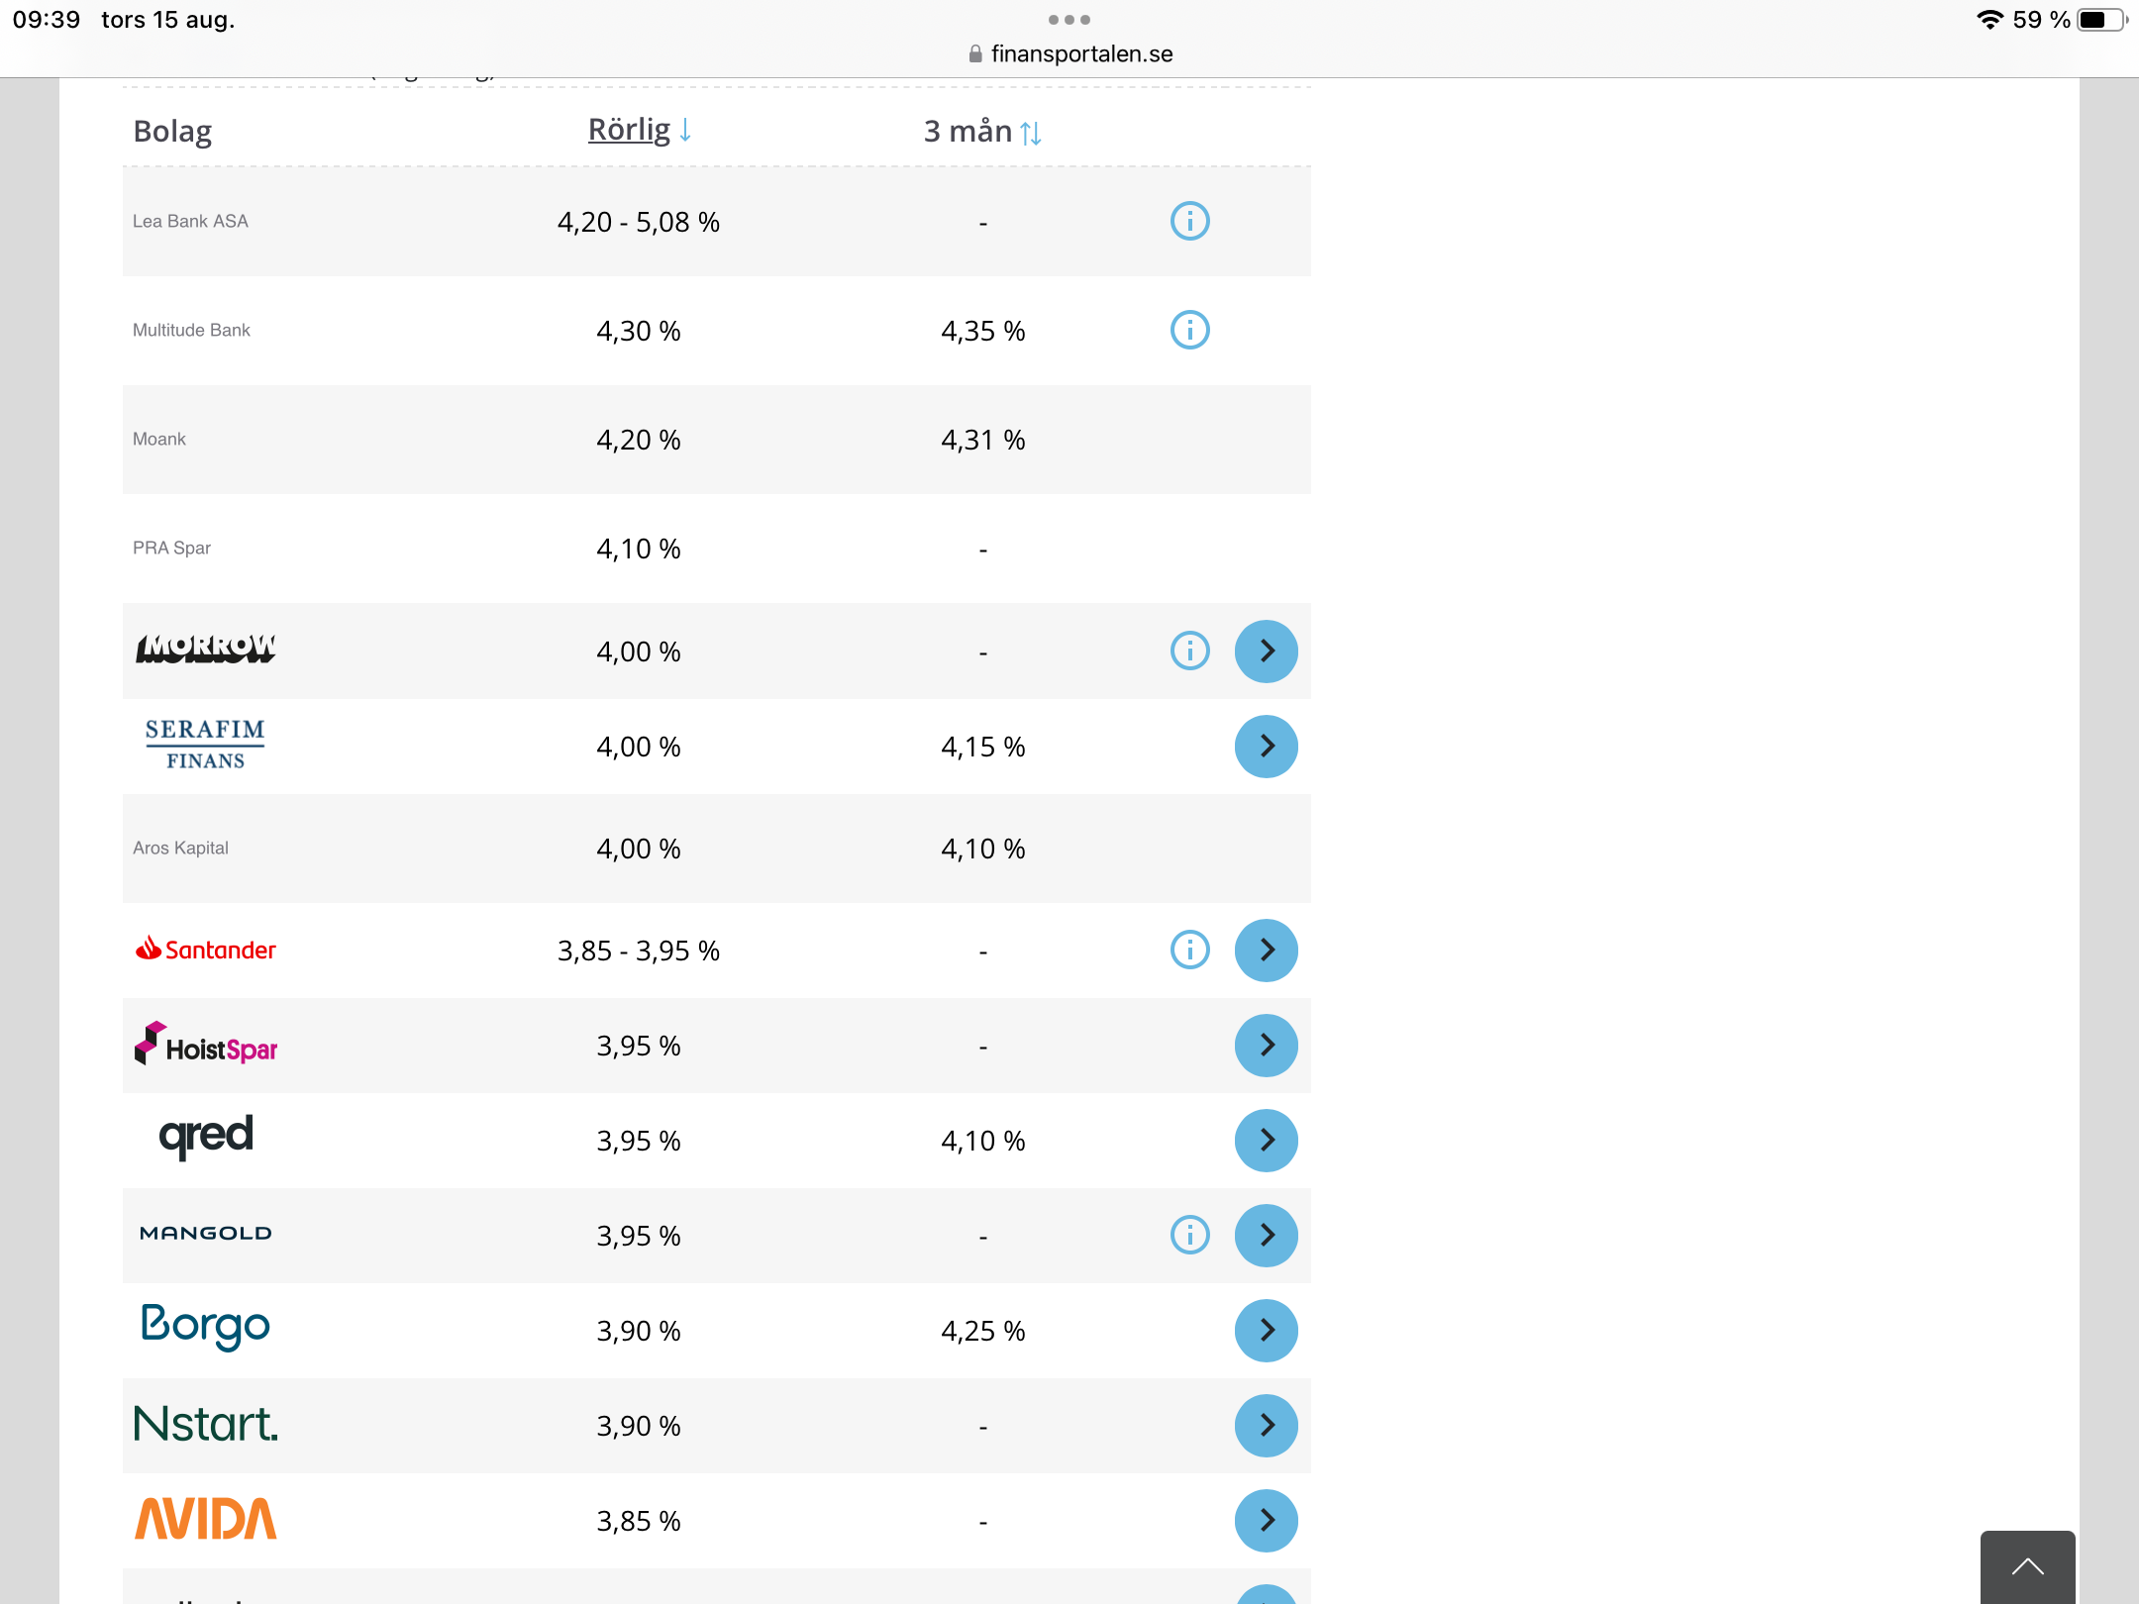
Task: Open HoistSpar arrow button
Action: click(1266, 1045)
